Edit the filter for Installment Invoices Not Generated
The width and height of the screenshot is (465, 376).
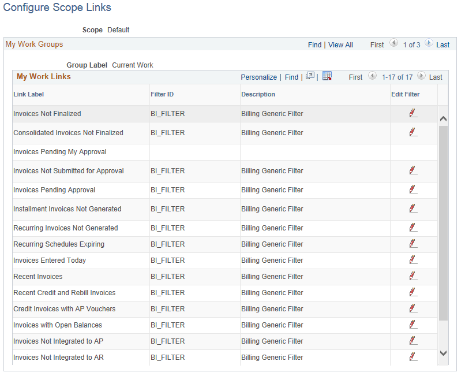[413, 207]
